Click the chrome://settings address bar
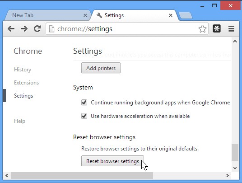Image resolution: width=242 pixels, height=183 pixels. [x=127, y=29]
